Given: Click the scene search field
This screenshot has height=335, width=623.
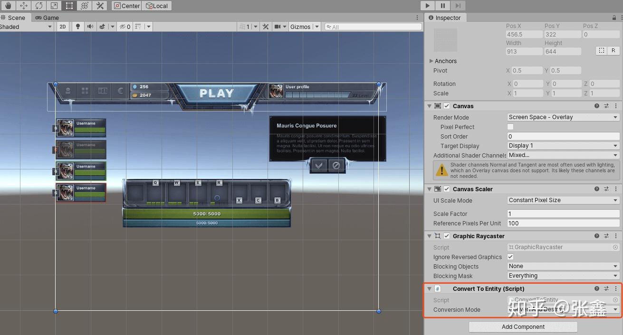Looking at the screenshot, I should (x=373, y=27).
